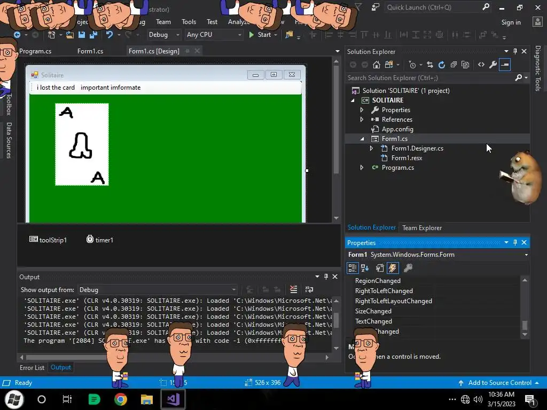The width and height of the screenshot is (547, 410).
Task: Select the timer1 component in the tray
Action: coord(100,240)
